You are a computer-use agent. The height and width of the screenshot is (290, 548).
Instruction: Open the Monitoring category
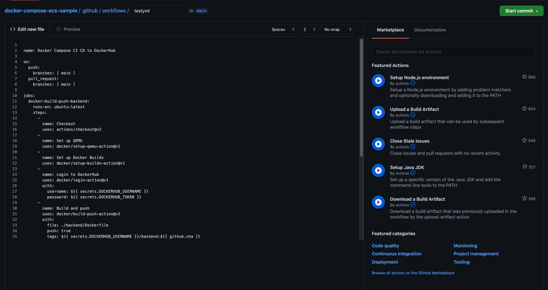point(465,246)
